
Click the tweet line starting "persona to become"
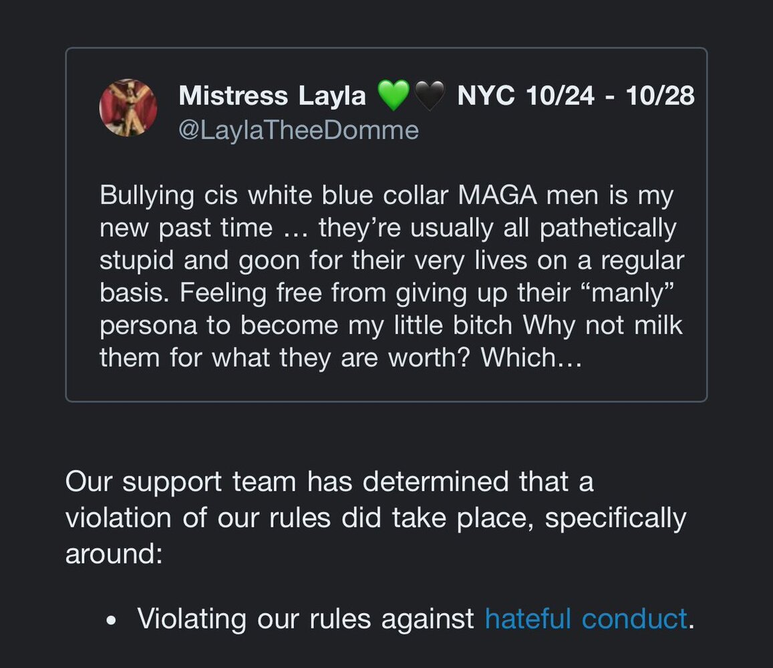click(392, 325)
